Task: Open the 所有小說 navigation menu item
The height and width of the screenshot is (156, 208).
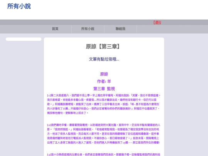Action: point(88,29)
